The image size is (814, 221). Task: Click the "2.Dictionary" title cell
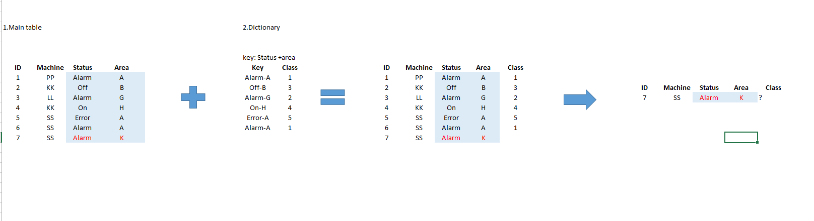(261, 28)
